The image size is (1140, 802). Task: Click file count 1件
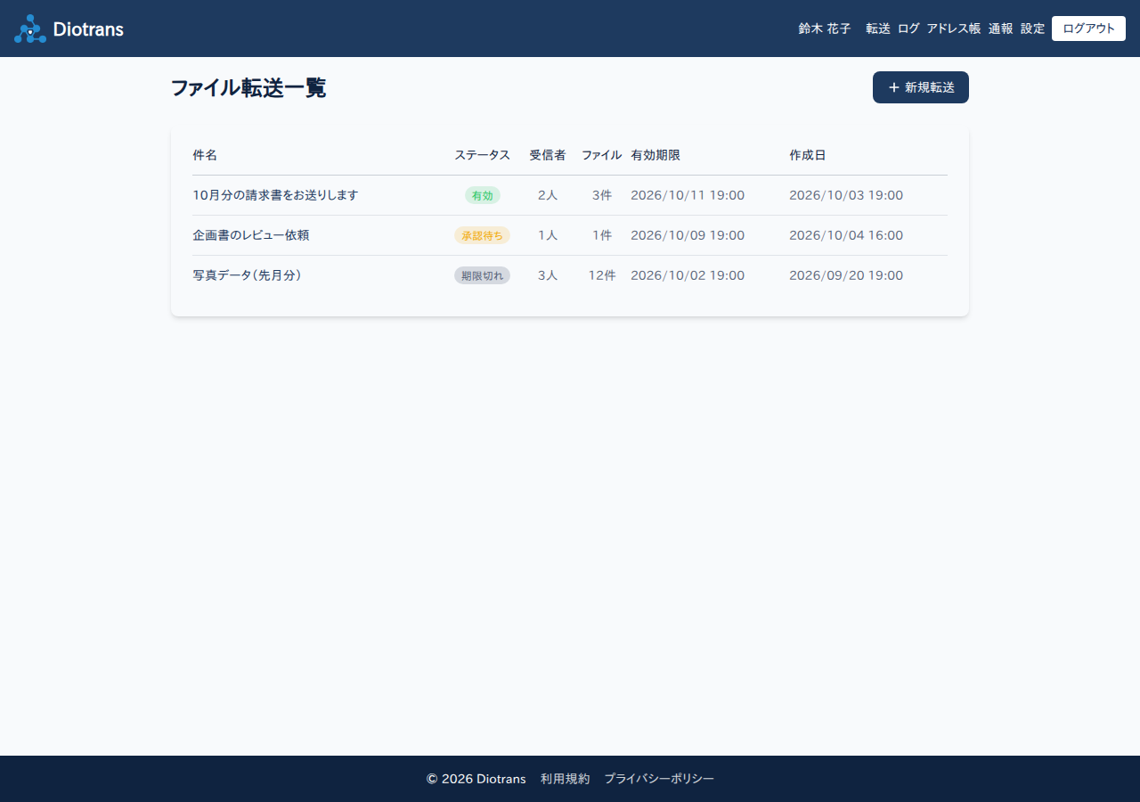(x=602, y=235)
